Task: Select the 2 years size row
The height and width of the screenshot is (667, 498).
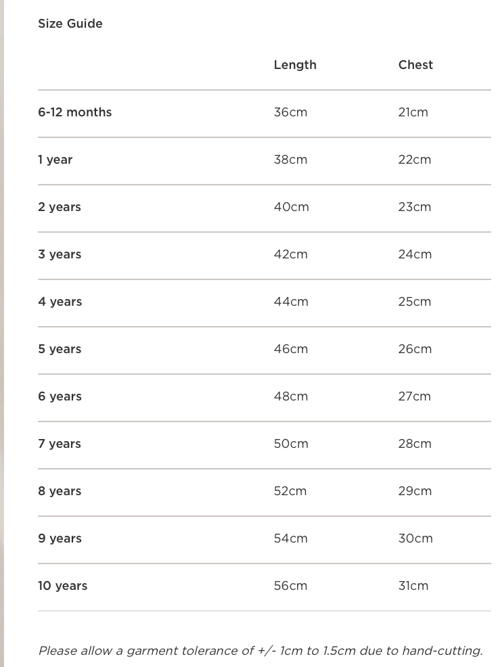Action: tap(60, 207)
